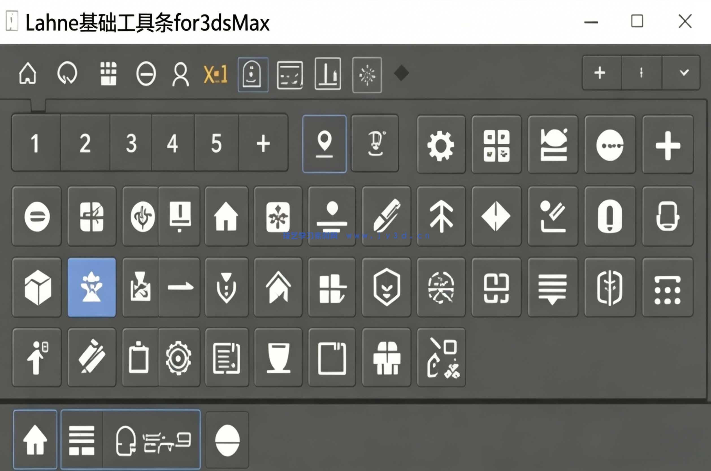
Task: Click the orange X1 icon
Action: pyautogui.click(x=216, y=75)
